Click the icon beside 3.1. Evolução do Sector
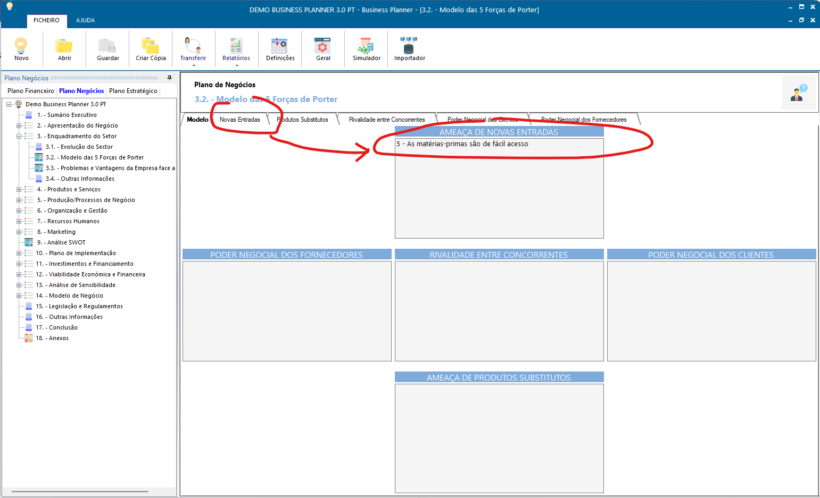The height and width of the screenshot is (498, 820). pyautogui.click(x=38, y=147)
